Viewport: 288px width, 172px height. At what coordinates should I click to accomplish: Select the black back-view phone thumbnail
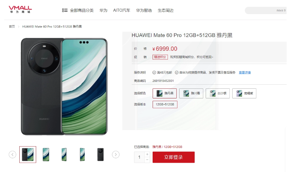[101, 154]
